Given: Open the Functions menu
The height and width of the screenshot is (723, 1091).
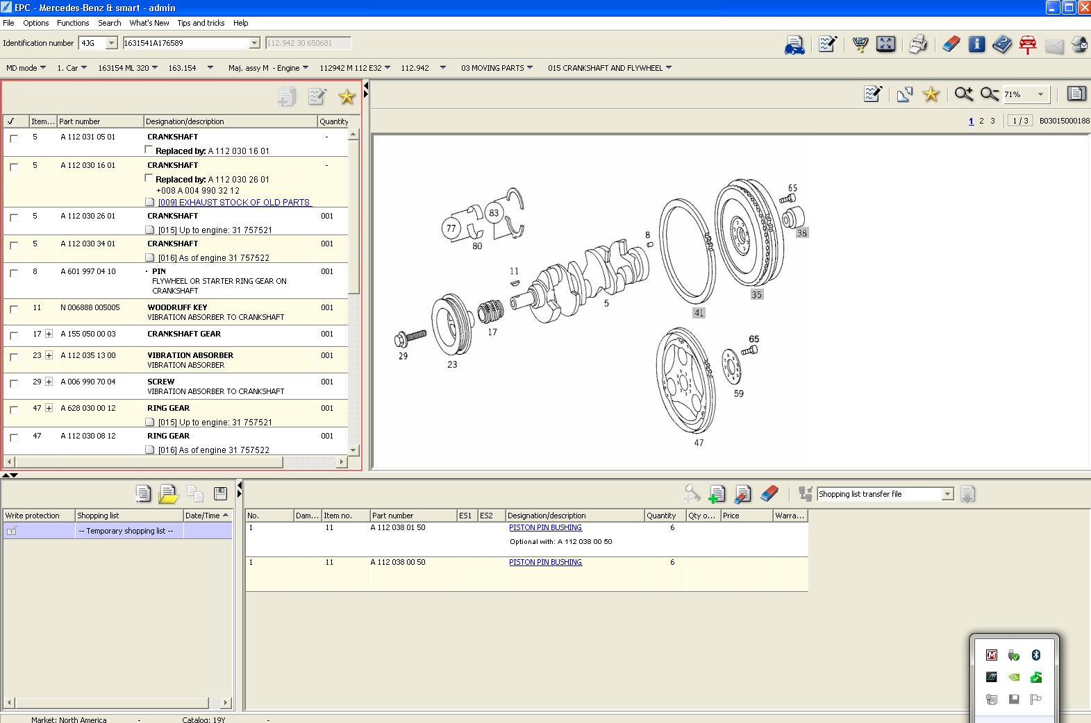Looking at the screenshot, I should pyautogui.click(x=73, y=23).
